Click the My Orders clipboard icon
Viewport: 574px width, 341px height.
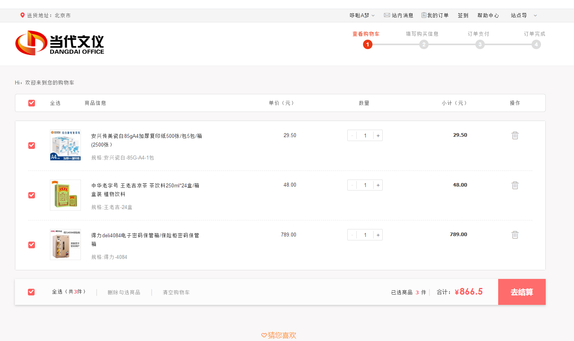tap(424, 15)
